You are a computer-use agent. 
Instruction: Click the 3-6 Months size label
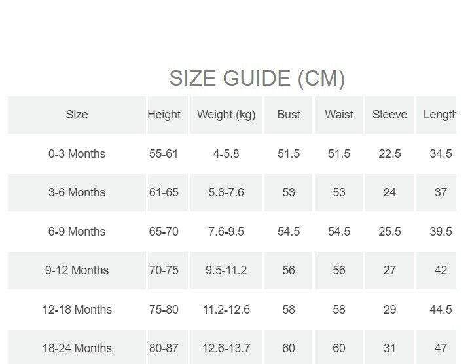[77, 192]
